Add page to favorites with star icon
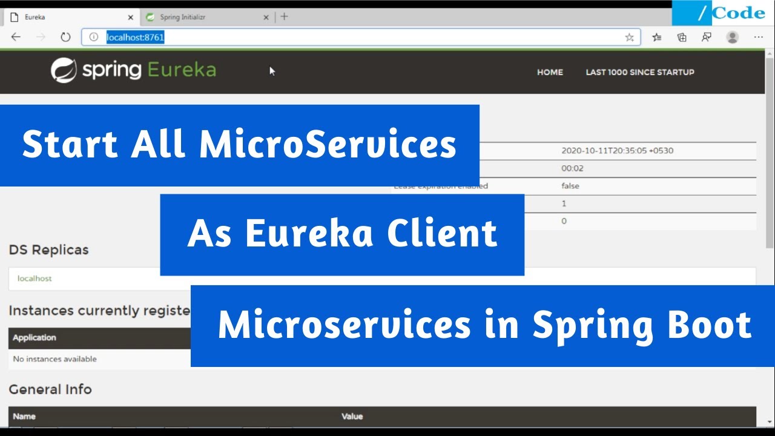Screen dimensions: 775x436 tap(629, 37)
